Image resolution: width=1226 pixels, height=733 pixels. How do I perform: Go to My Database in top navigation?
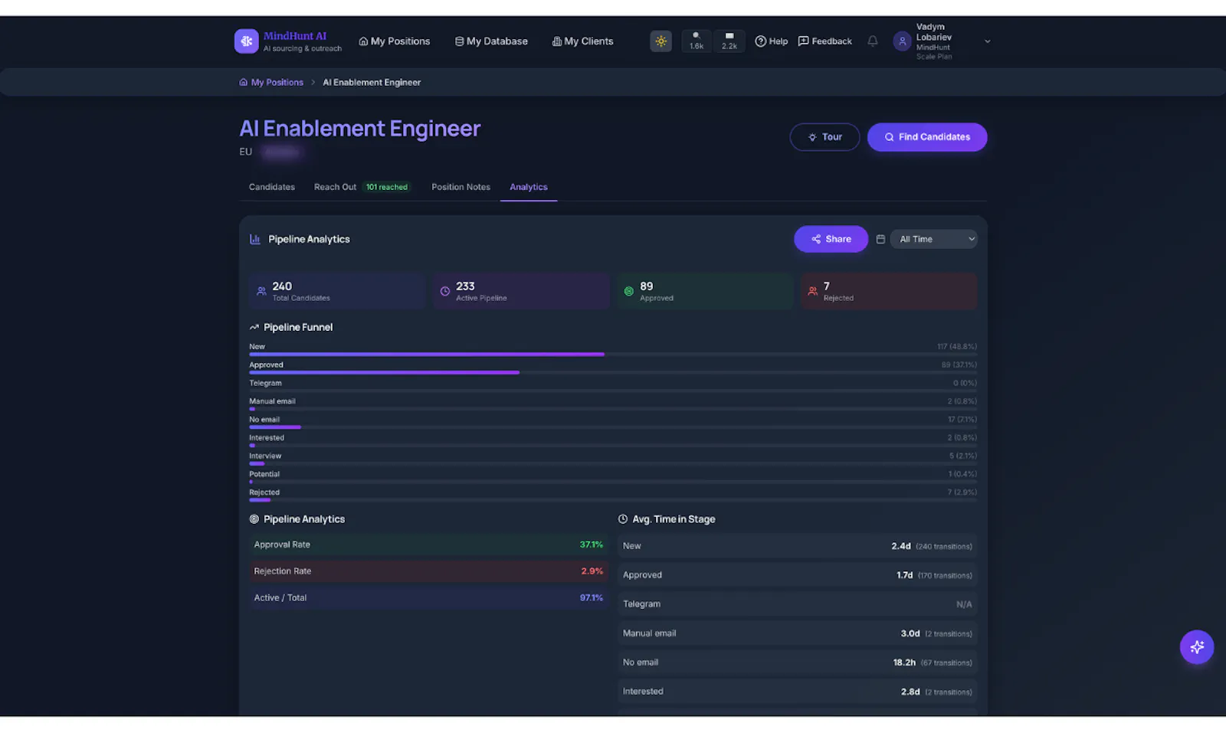pyautogui.click(x=491, y=41)
